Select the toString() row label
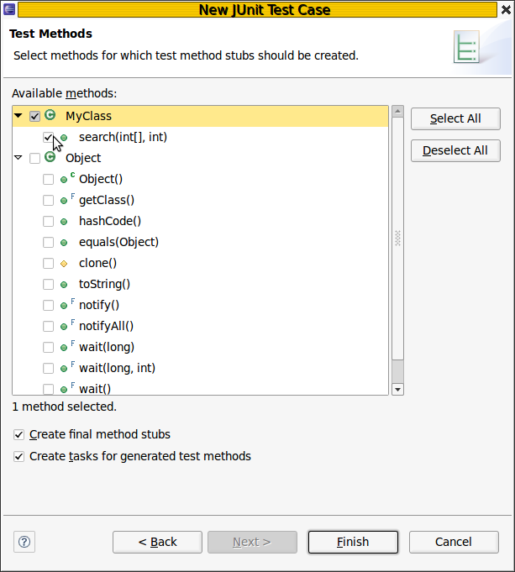Viewport: 515px width, 572px height. (x=104, y=284)
